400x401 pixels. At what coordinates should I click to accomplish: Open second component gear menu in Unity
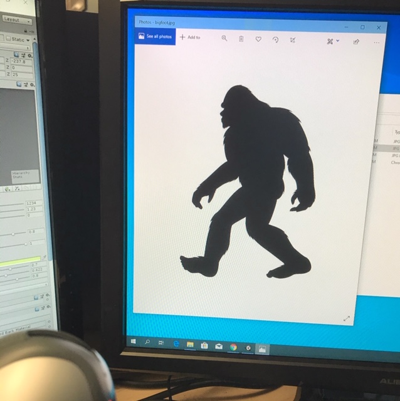pyautogui.click(x=33, y=85)
